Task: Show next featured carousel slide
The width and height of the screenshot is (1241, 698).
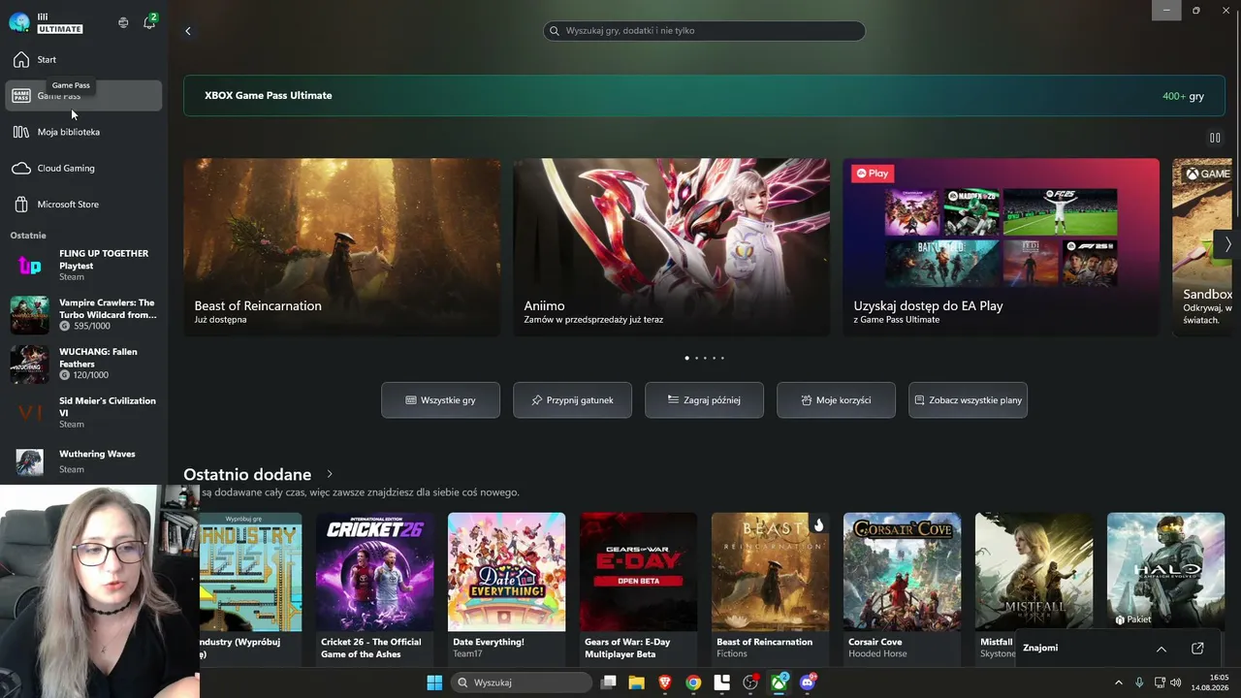Action: click(1227, 244)
